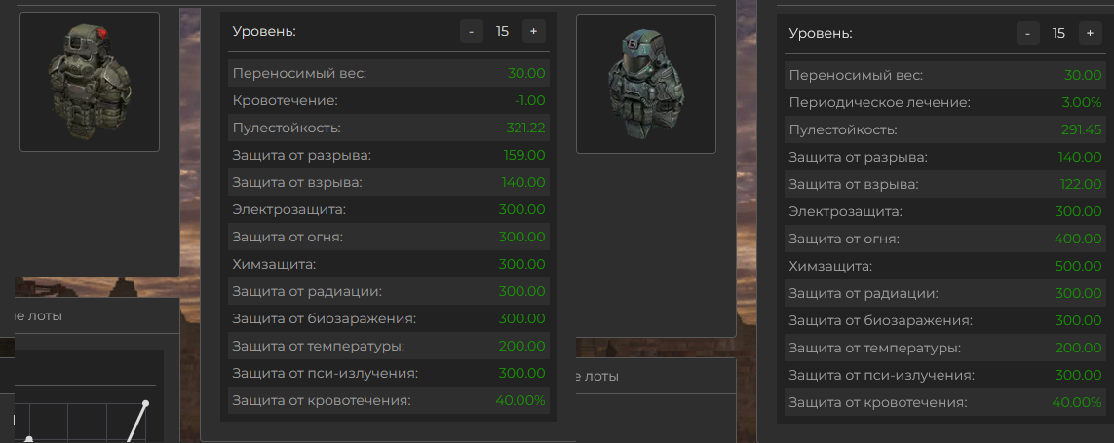
Task: Decrease level in the left stats panel
Action: pyautogui.click(x=471, y=31)
